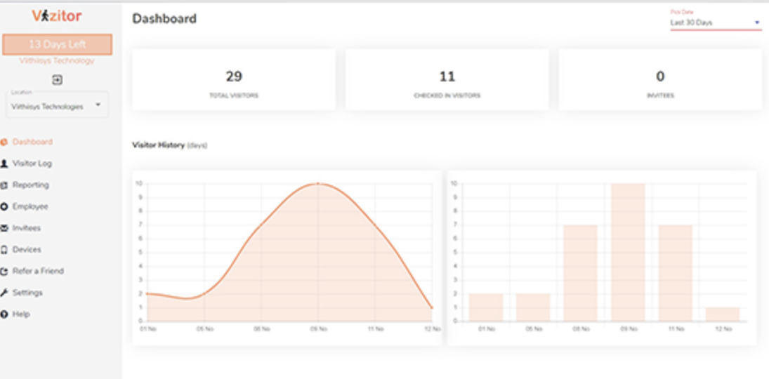The height and width of the screenshot is (379, 769).
Task: Open Dashboard in the sidebar
Action: pyautogui.click(x=32, y=142)
